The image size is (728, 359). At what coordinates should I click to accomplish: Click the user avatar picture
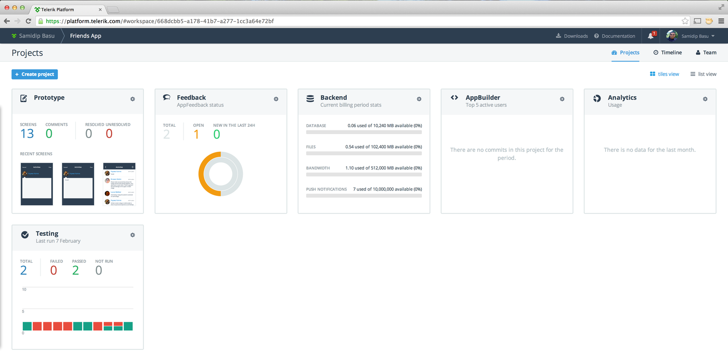(x=672, y=35)
